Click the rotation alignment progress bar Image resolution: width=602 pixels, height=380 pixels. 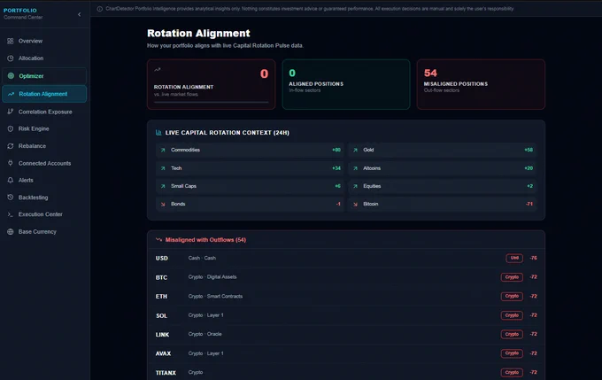(212, 102)
